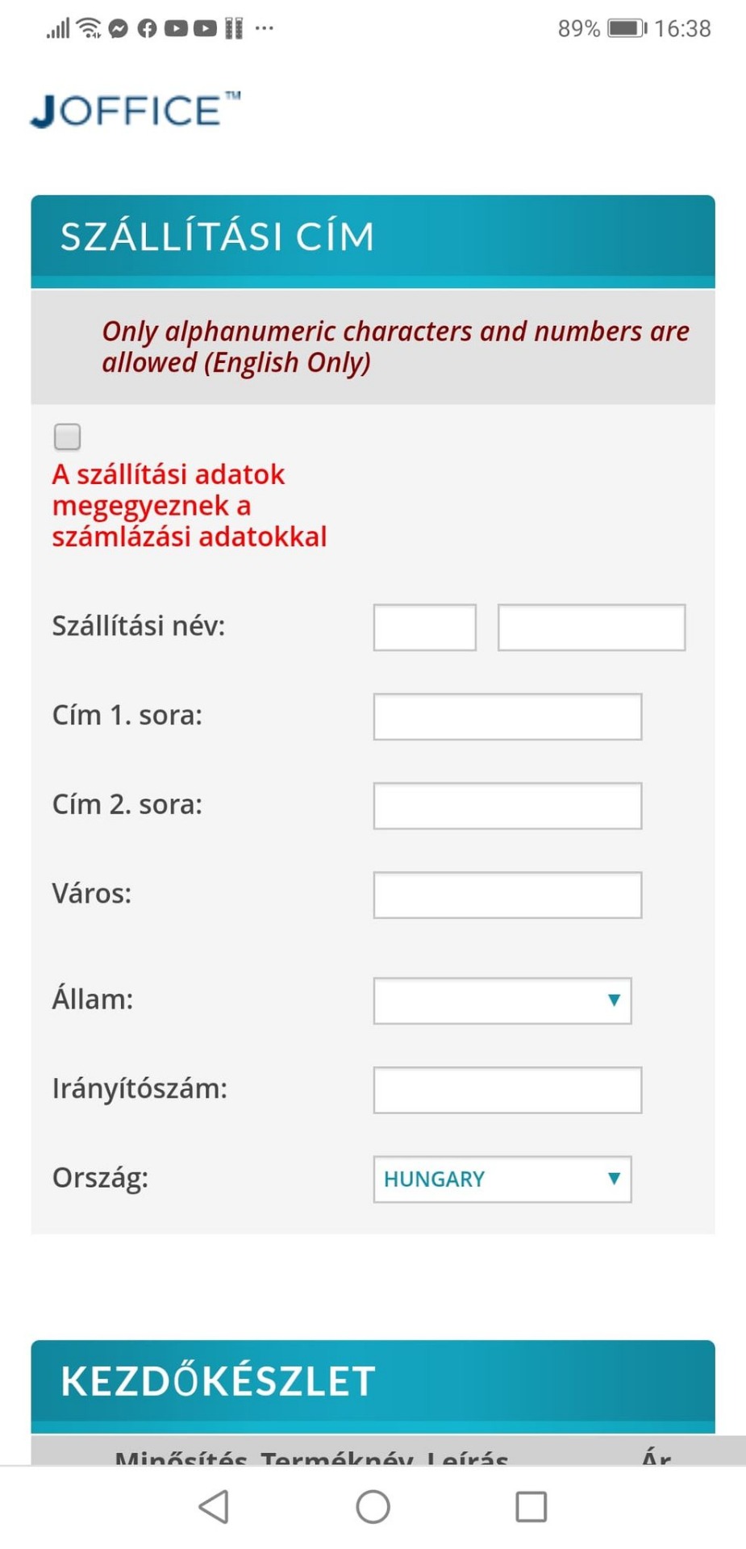Open the Ország dropdown showing HUNGARY

click(502, 1179)
